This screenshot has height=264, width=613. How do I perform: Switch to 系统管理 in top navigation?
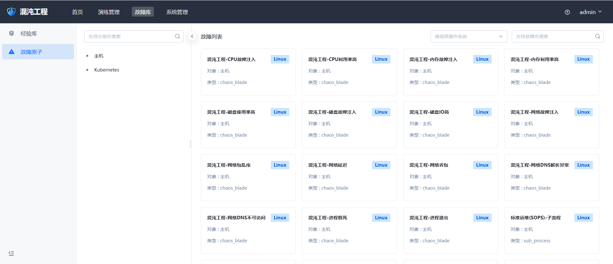tap(177, 12)
